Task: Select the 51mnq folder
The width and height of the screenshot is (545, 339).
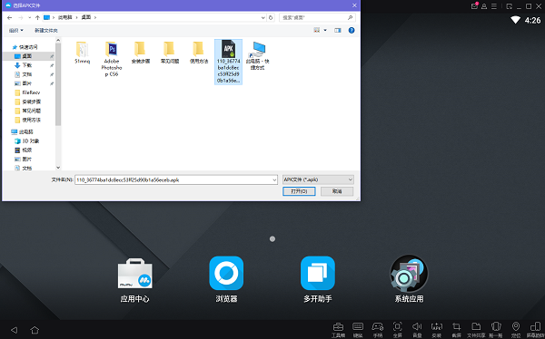Action: (x=83, y=53)
